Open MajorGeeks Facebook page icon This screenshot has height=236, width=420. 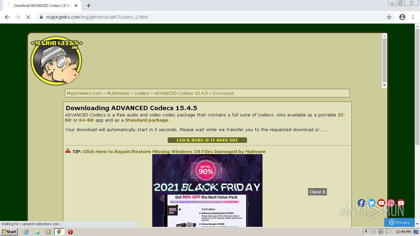[362, 203]
